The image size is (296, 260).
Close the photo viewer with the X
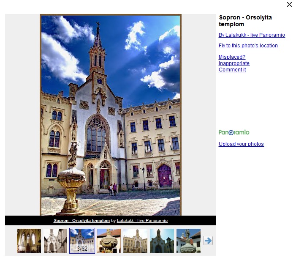(x=289, y=5)
